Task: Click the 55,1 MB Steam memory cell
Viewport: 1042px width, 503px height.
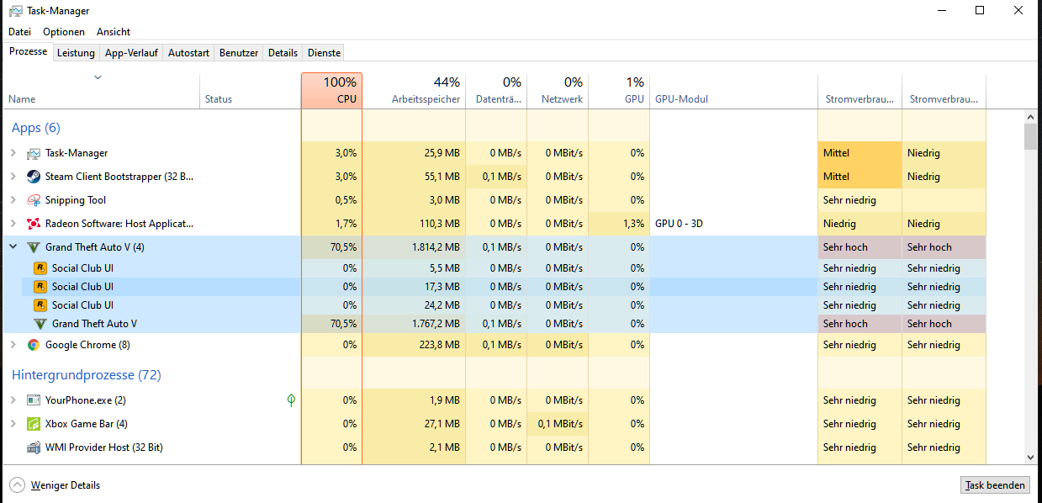Action: pos(414,177)
